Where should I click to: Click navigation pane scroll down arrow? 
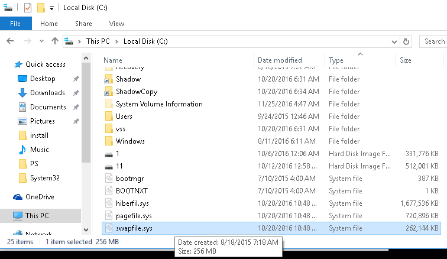coord(86,229)
